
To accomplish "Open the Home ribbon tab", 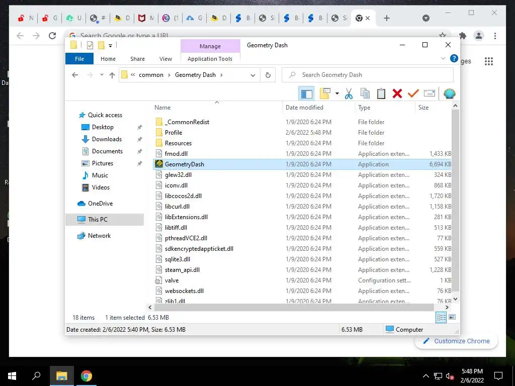I will [108, 59].
